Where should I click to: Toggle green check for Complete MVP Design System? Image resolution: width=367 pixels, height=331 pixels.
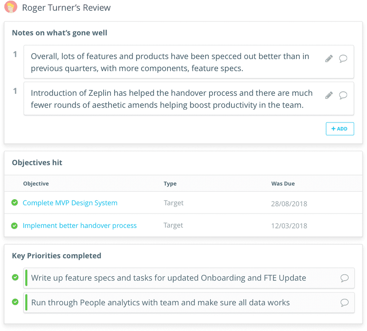click(x=15, y=202)
